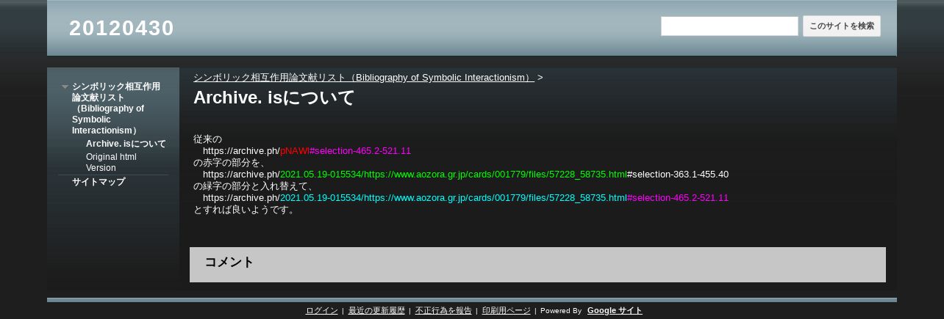Image resolution: width=944 pixels, height=319 pixels.
Task: Click the の赤字の部分を、 line
Action: tap(232, 163)
